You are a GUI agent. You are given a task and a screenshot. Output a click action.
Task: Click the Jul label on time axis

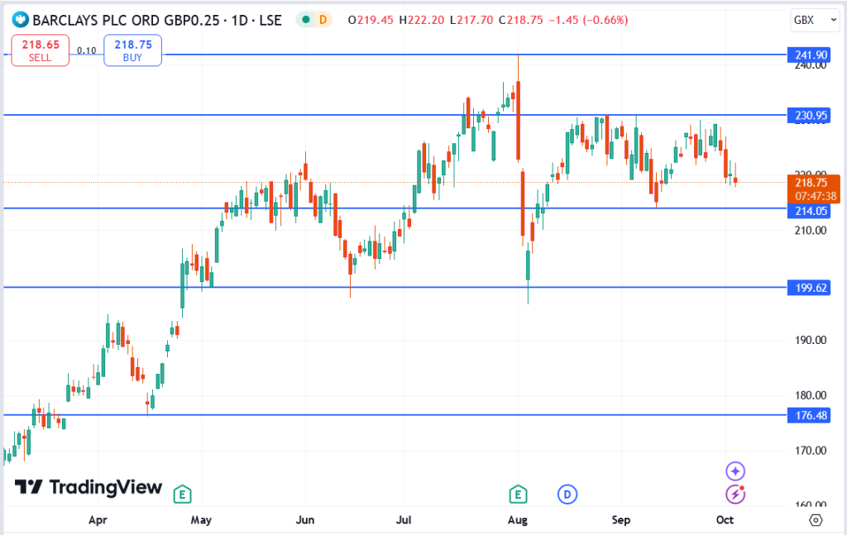pyautogui.click(x=404, y=520)
